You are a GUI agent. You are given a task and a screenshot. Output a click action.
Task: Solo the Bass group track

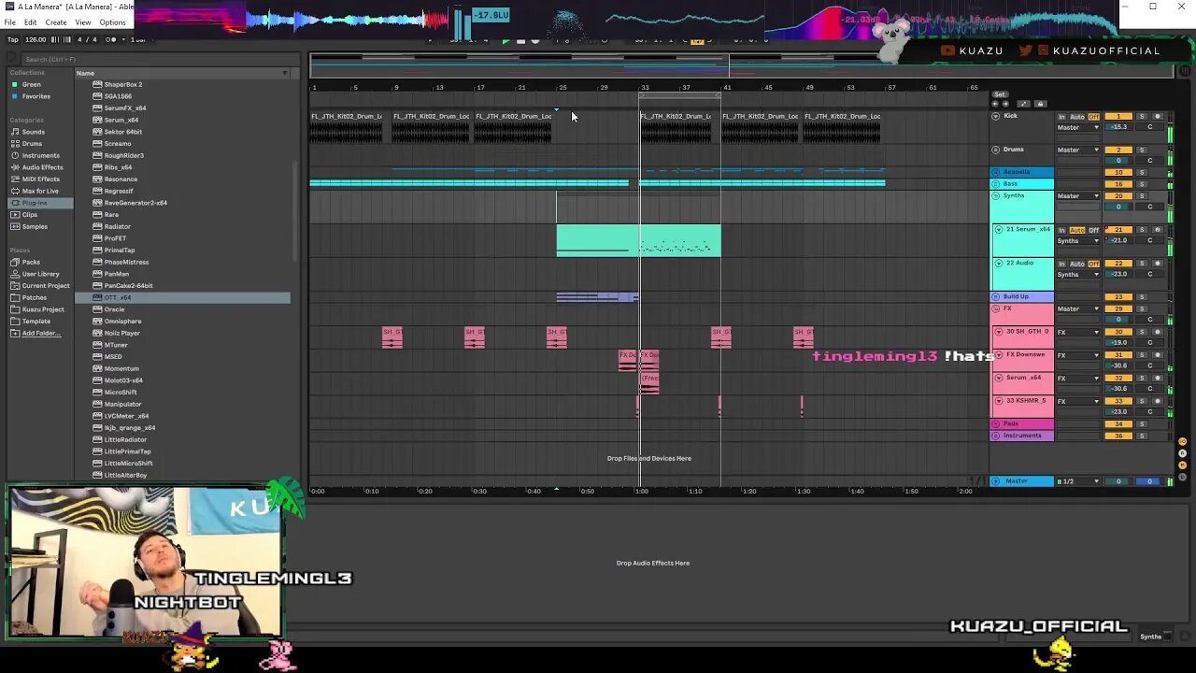coord(1141,184)
